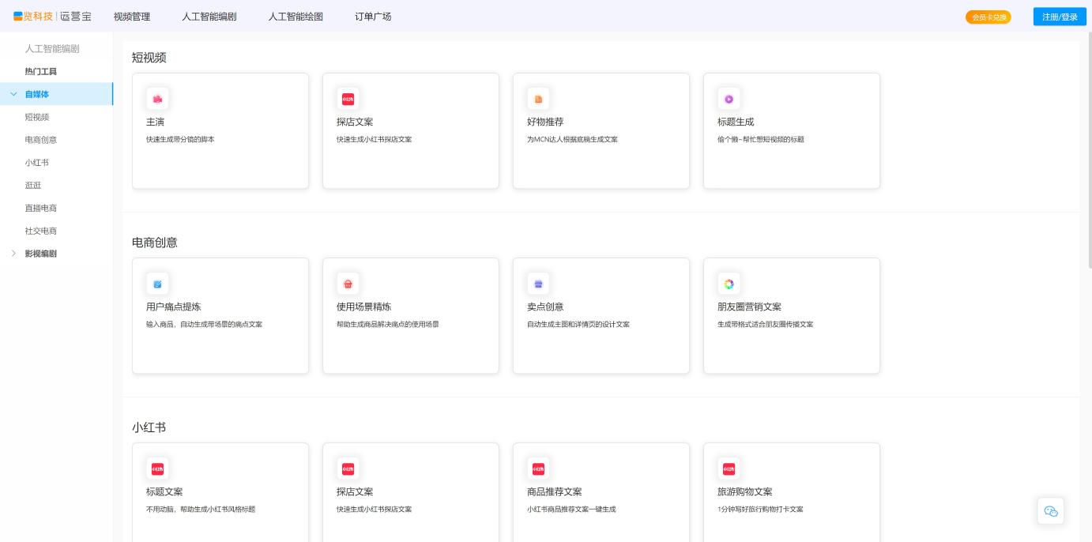
Task: Click the text 不用动脑，帮助生成小红书风格标题
Action: [x=201, y=509]
